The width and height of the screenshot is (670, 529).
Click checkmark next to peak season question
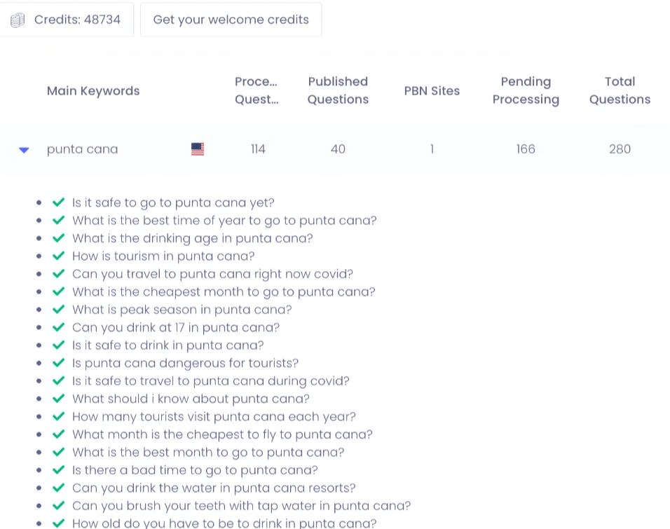59,310
